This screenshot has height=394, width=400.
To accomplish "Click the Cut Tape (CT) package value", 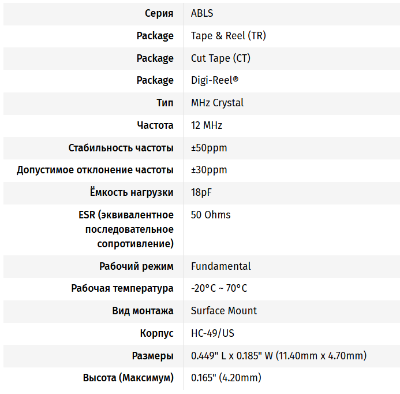I will coord(220,58).
